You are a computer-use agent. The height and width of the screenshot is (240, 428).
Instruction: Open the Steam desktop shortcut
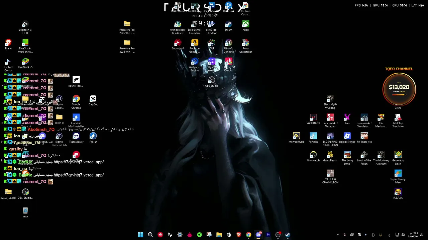tap(228, 26)
